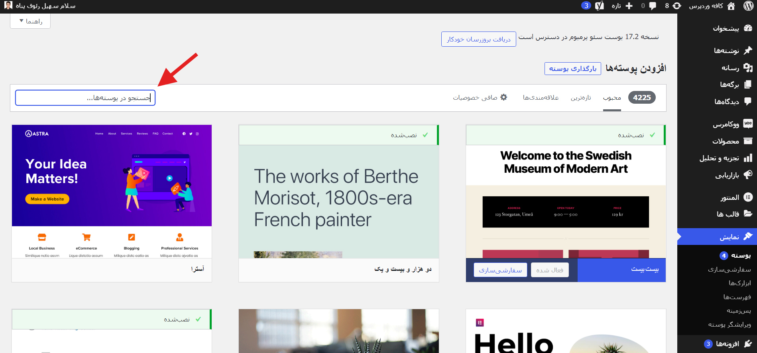The width and height of the screenshot is (757, 353).
Task: Click the WordPress logo in admin bar
Action: click(x=748, y=6)
